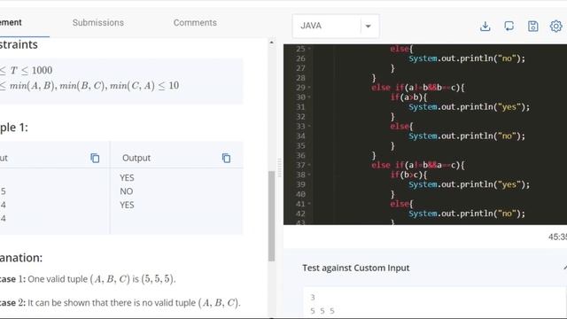The image size is (567, 319).
Task: Download the code using the download icon
Action: pos(485,26)
